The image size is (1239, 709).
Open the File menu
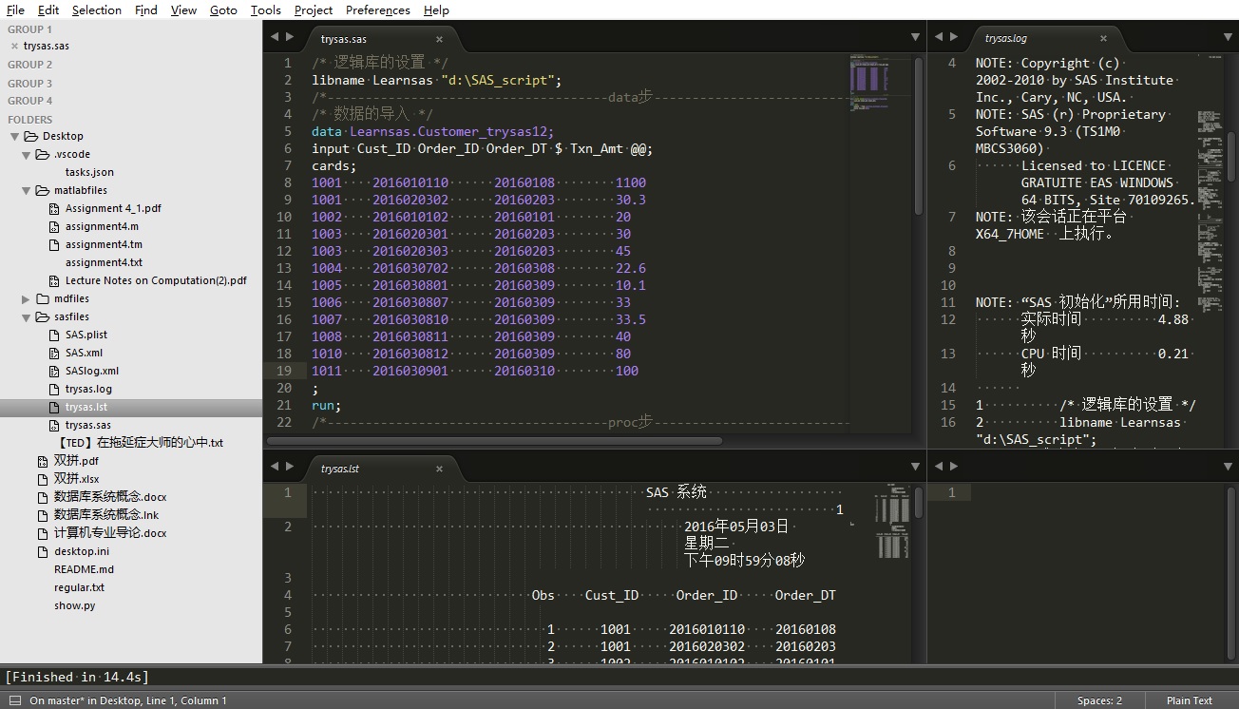pyautogui.click(x=15, y=10)
